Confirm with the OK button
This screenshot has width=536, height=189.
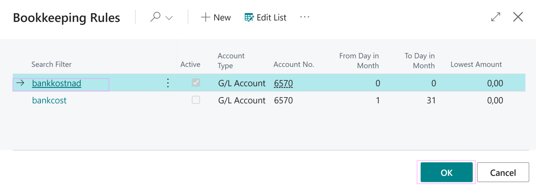pyautogui.click(x=447, y=172)
